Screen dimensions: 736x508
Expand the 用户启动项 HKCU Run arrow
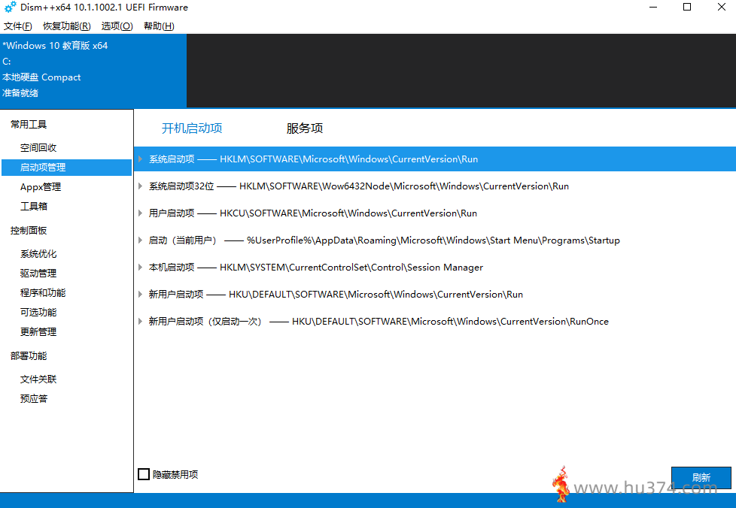click(140, 213)
